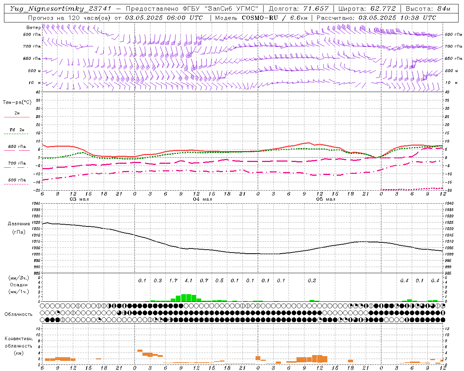The height and width of the screenshot is (371, 464).
Task: Click the 0.7 three-hour precipitation value
Action: coord(204,281)
